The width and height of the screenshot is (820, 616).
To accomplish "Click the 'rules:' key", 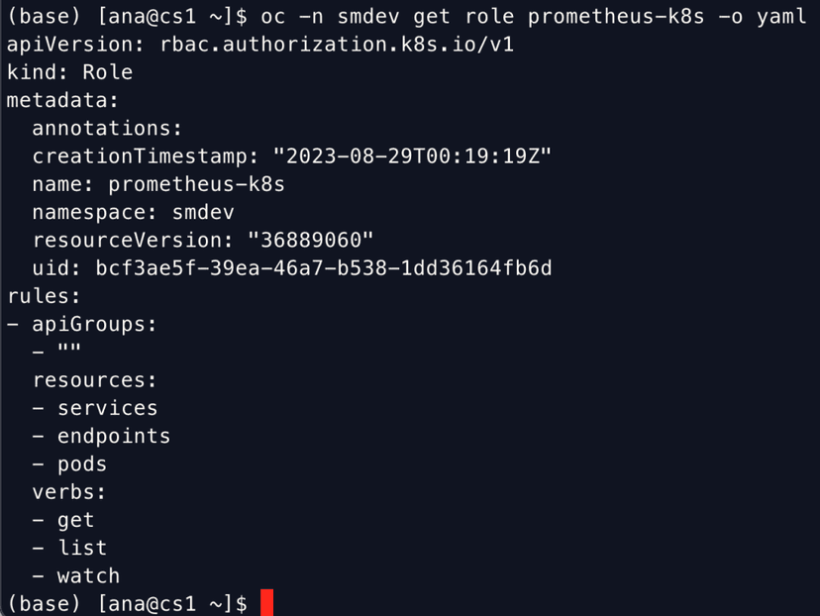I will click(44, 296).
